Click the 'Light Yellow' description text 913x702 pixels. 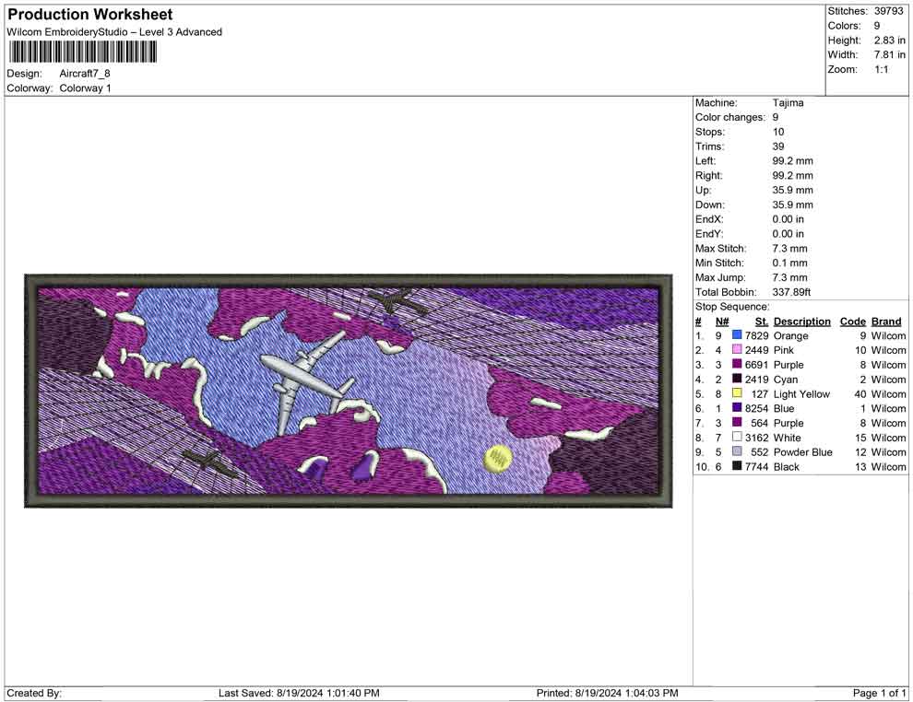[x=801, y=394]
